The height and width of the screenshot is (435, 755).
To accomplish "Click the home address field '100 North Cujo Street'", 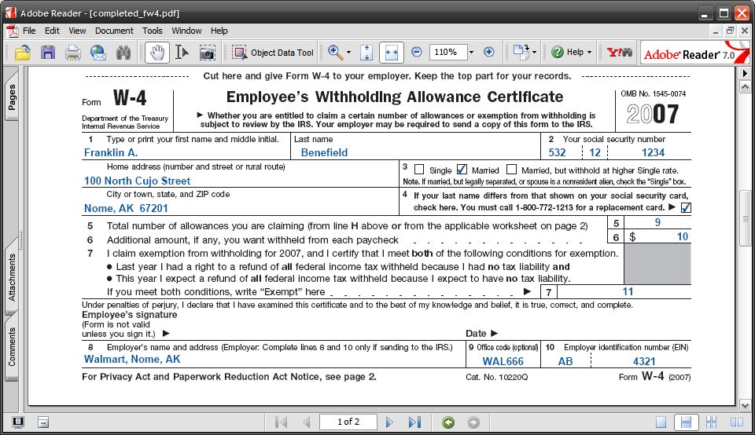I will click(240, 181).
